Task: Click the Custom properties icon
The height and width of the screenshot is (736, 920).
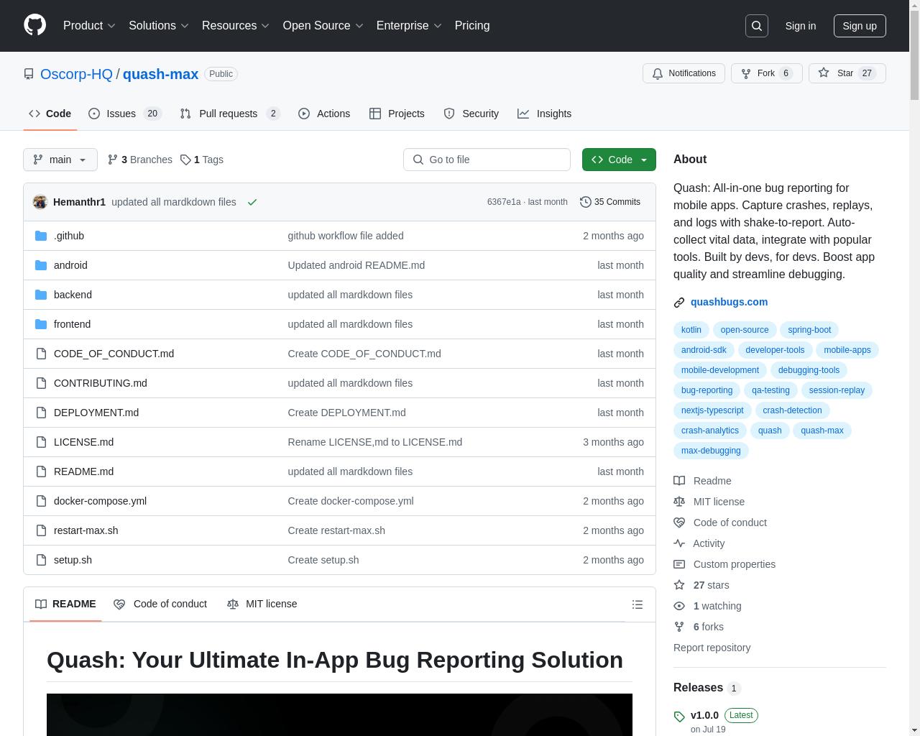Action: coord(679,564)
